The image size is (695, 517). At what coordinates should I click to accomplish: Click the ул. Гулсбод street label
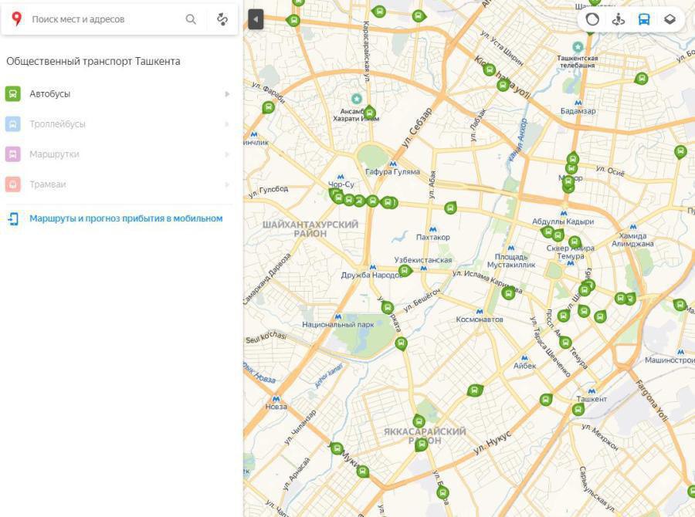coord(269,191)
